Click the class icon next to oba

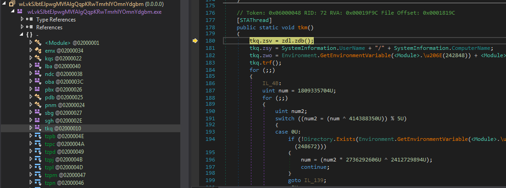38,81
